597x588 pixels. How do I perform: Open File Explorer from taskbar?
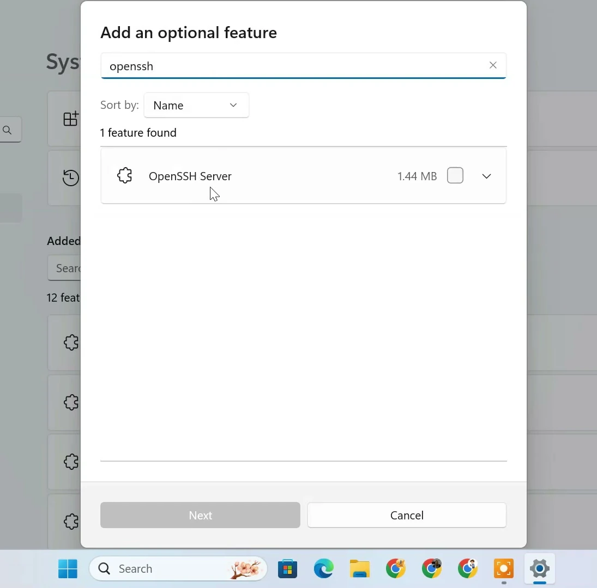[359, 568]
